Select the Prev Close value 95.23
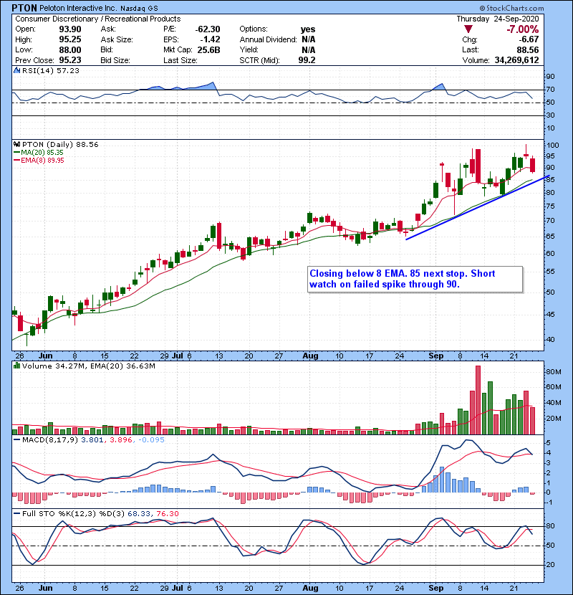573x595 pixels. click(x=70, y=60)
